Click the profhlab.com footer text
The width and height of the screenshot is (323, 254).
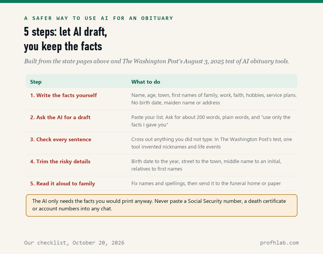279,243
